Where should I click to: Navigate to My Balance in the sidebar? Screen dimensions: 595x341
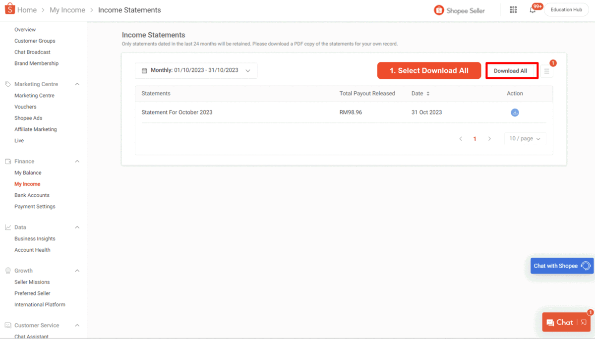28,172
